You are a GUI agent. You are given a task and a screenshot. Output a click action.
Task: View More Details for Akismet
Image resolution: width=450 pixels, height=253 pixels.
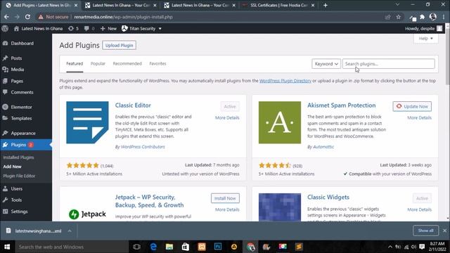click(x=419, y=117)
